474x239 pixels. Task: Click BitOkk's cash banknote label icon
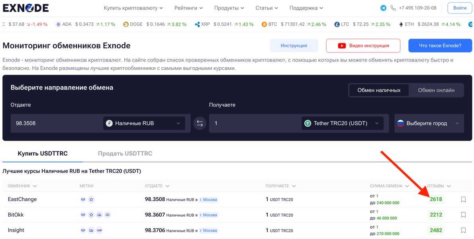click(108, 215)
